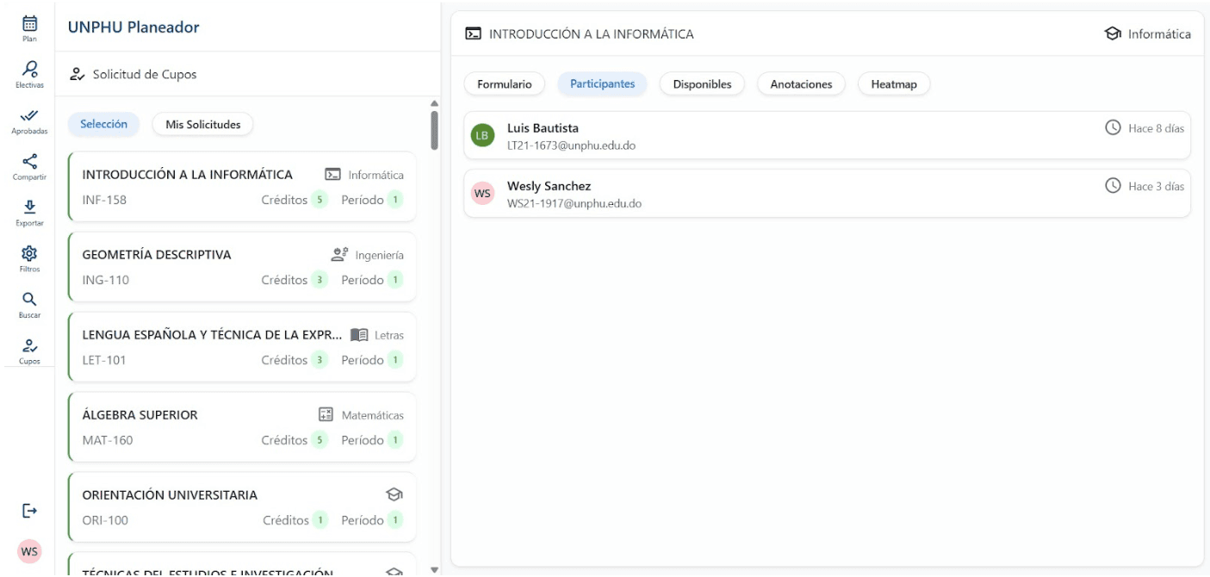Click the clock icon next to Hace 3 días

(1113, 185)
